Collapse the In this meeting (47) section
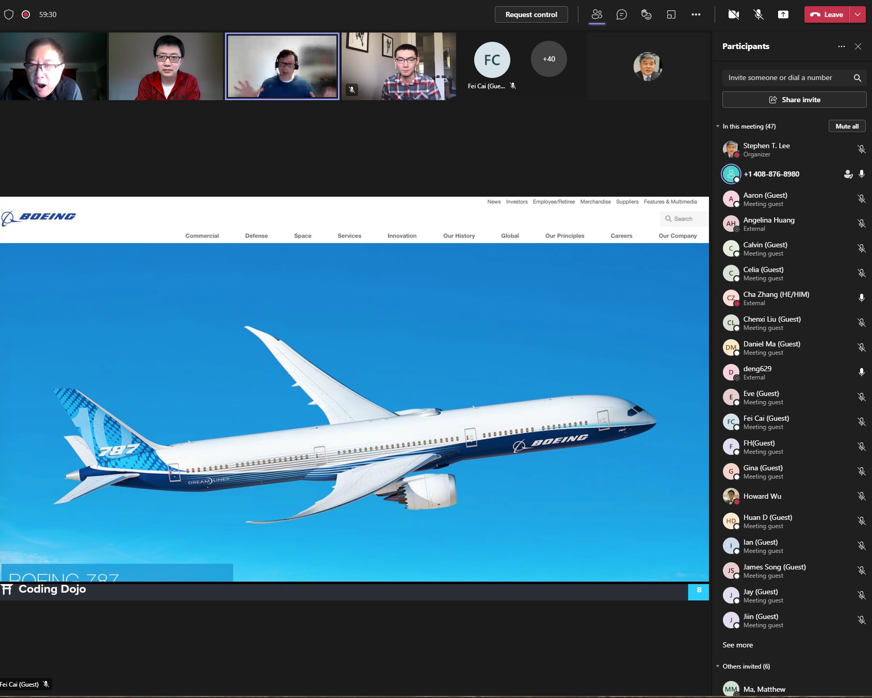872x698 pixels. pyautogui.click(x=718, y=126)
